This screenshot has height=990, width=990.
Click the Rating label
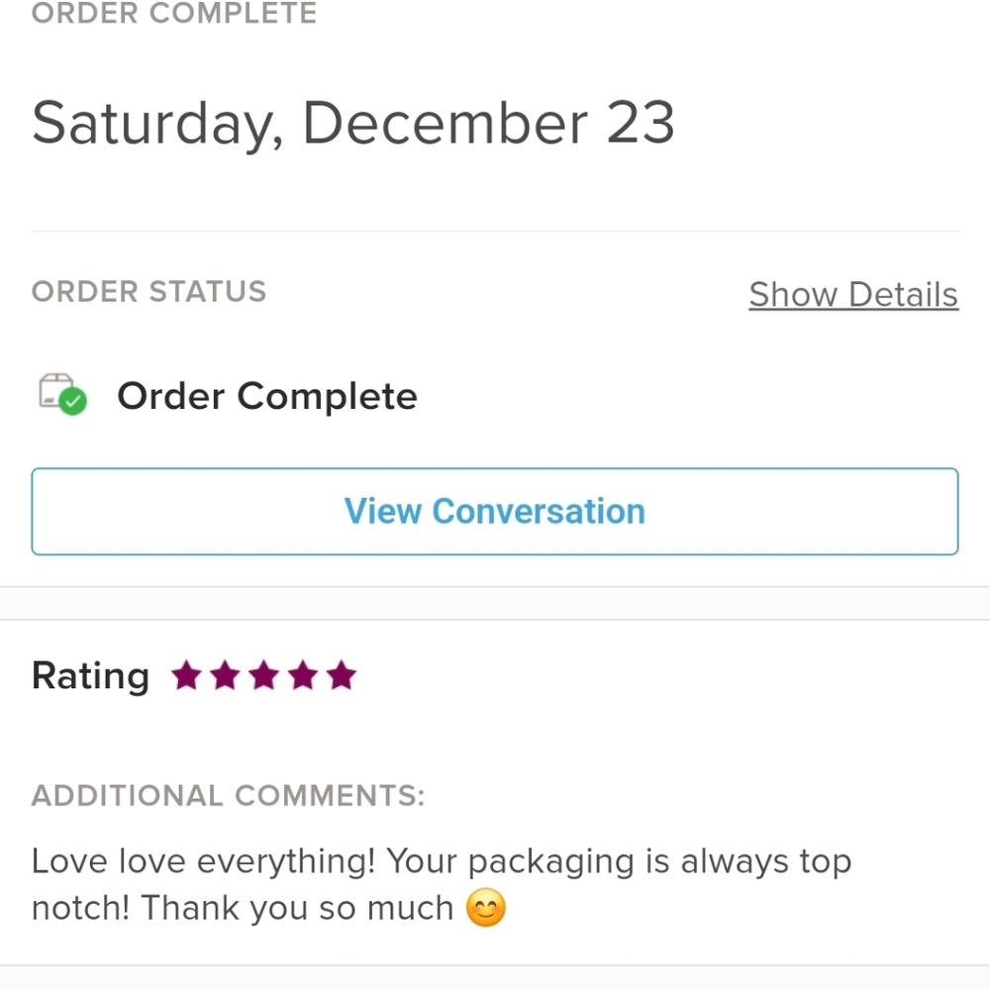tap(90, 675)
